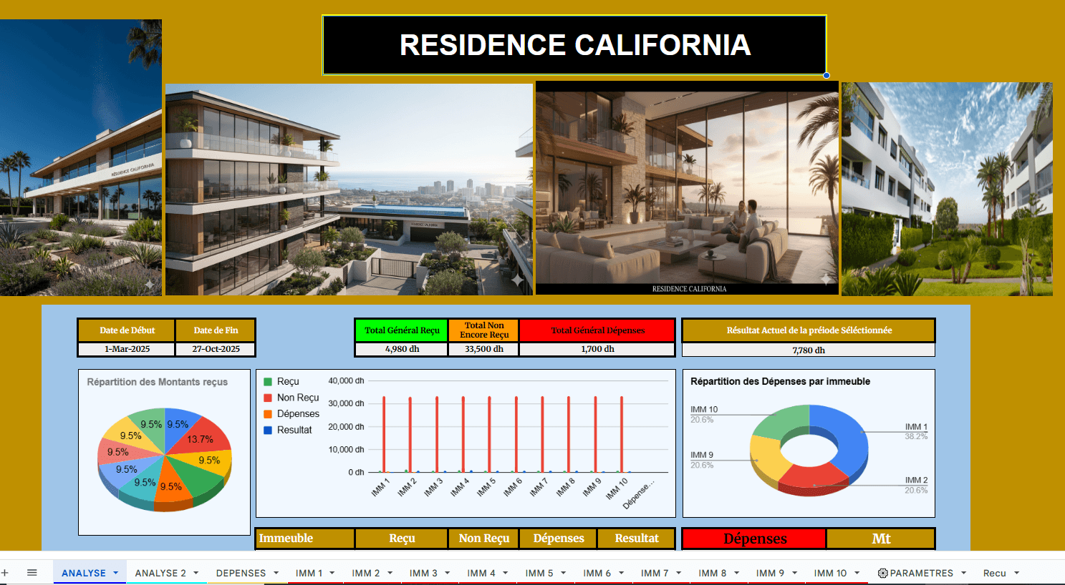Select the Date de Fin value cell

pyautogui.click(x=216, y=349)
